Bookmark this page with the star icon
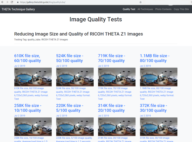 [x=140, y=2]
